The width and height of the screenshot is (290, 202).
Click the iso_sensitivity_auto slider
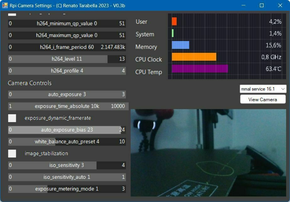(x=67, y=177)
